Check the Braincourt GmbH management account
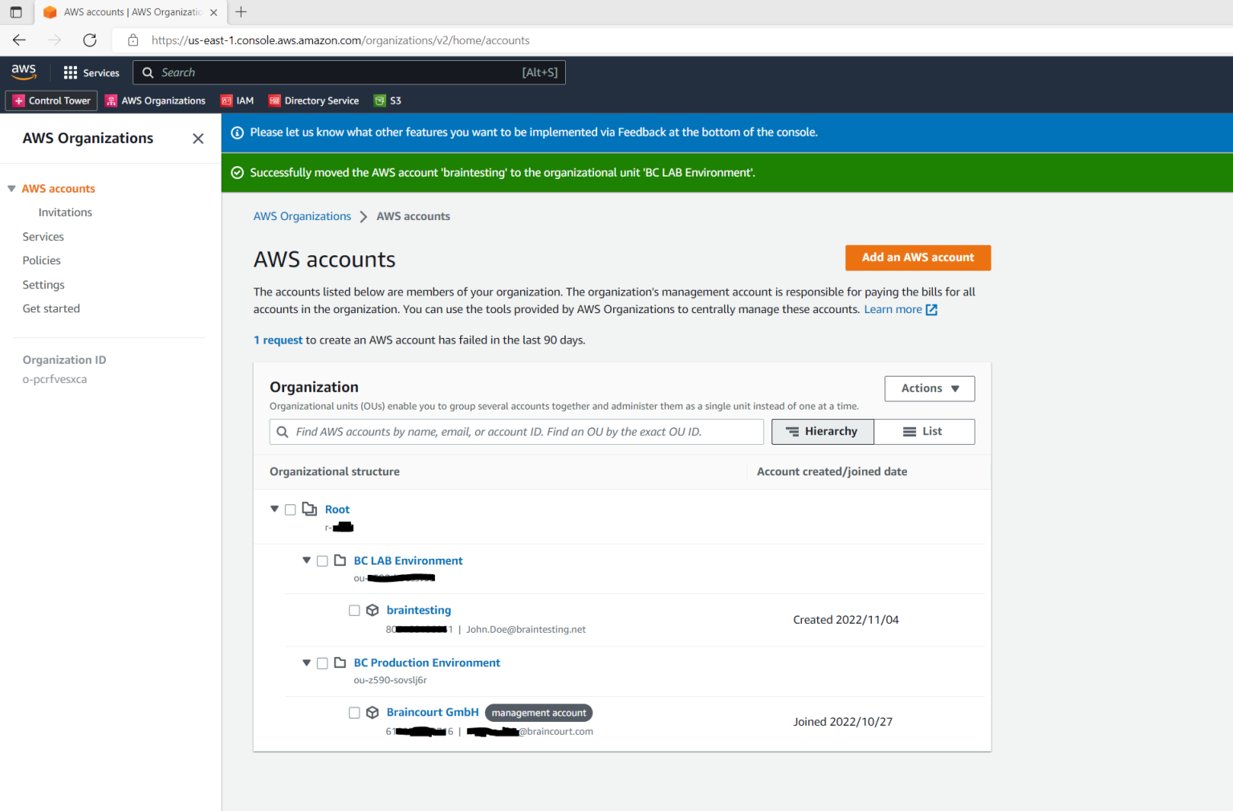This screenshot has width=1233, height=811. tap(354, 712)
